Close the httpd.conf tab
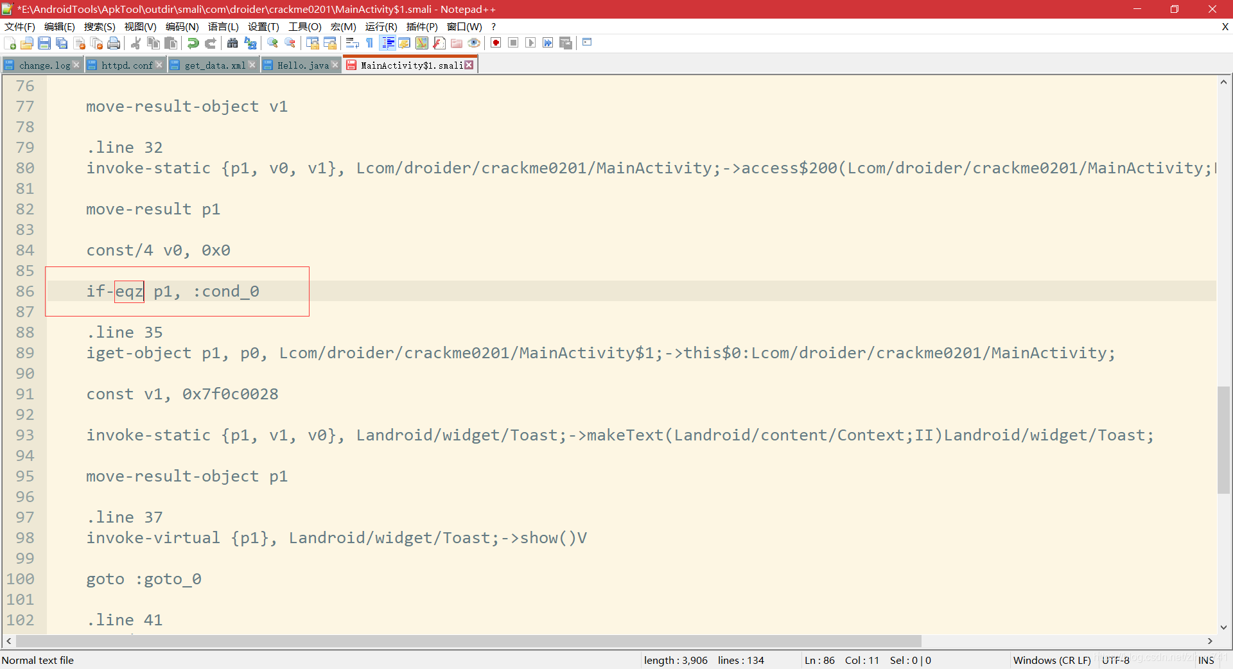Image resolution: width=1233 pixels, height=669 pixels. (x=159, y=65)
